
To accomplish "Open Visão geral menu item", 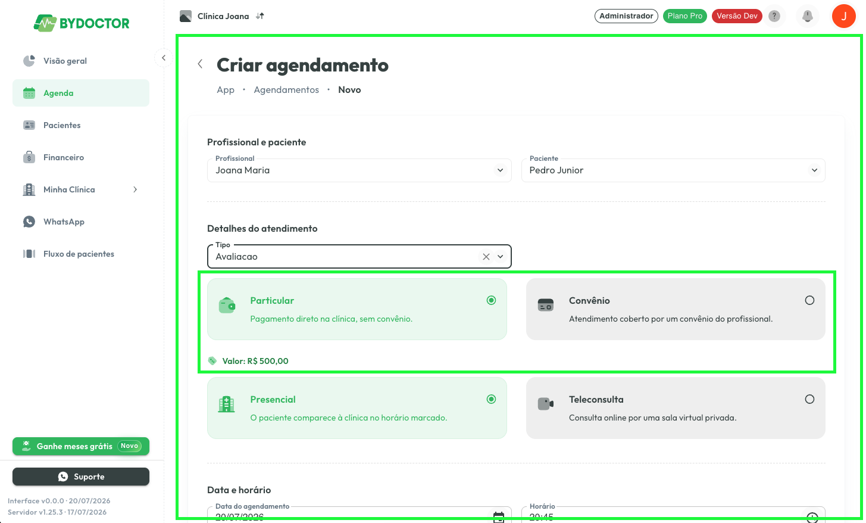I will coord(81,61).
